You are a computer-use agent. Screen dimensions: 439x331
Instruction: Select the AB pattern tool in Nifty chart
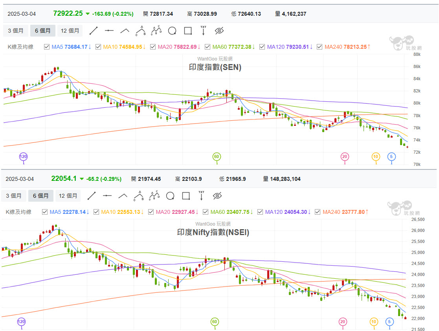(x=138, y=195)
